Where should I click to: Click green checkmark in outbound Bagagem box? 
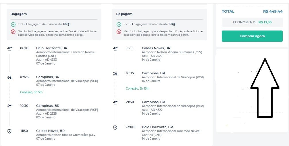pos(13,24)
